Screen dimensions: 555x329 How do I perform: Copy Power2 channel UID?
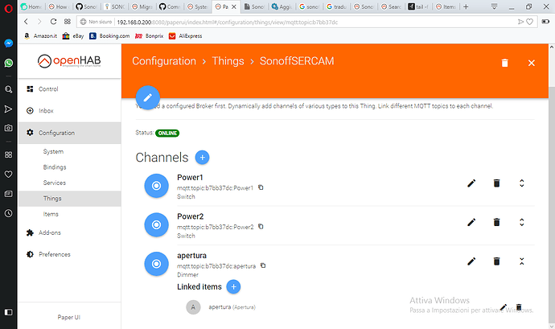click(x=261, y=226)
